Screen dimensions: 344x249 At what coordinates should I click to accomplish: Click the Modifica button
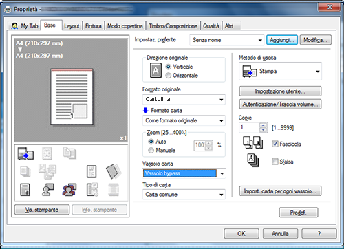pos(316,40)
